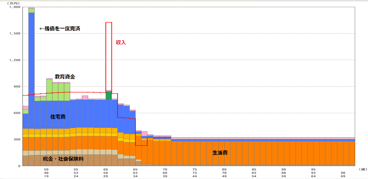The width and height of the screenshot is (368, 179).
Task: Click the 300 y-axis value
Action: click(17, 139)
